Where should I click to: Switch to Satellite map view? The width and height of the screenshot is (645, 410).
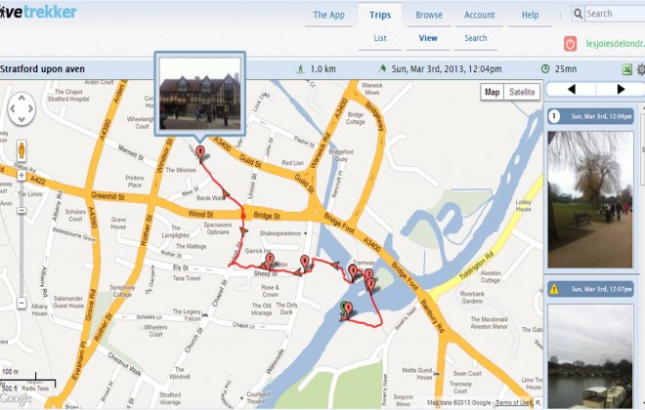pos(522,92)
